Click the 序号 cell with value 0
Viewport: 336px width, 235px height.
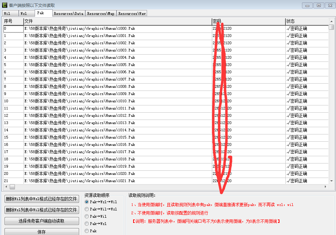(13, 29)
